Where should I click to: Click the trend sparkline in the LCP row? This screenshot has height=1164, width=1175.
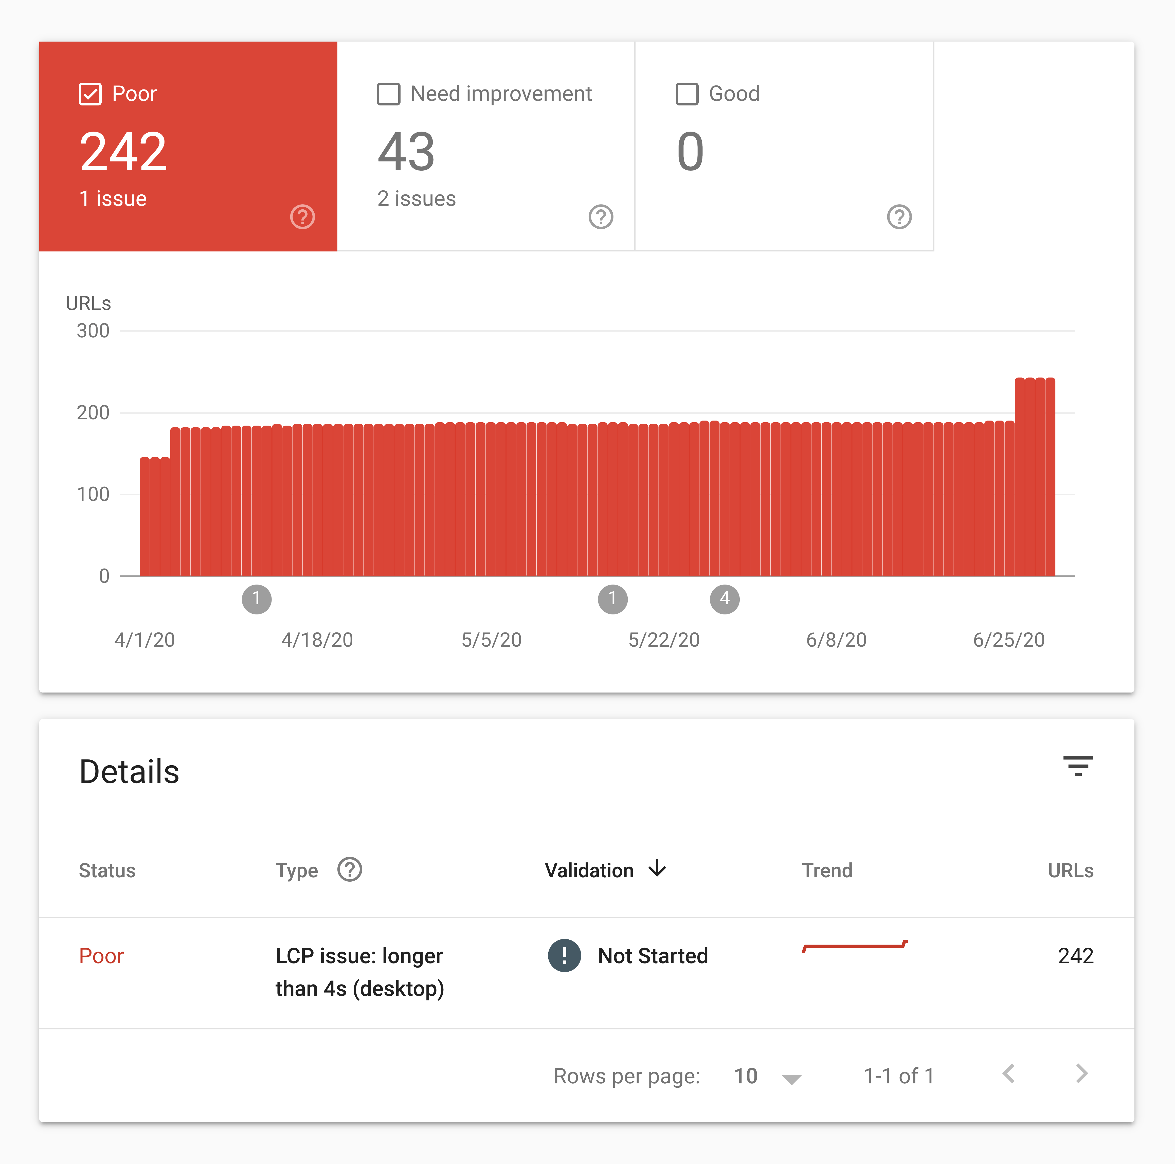(855, 946)
